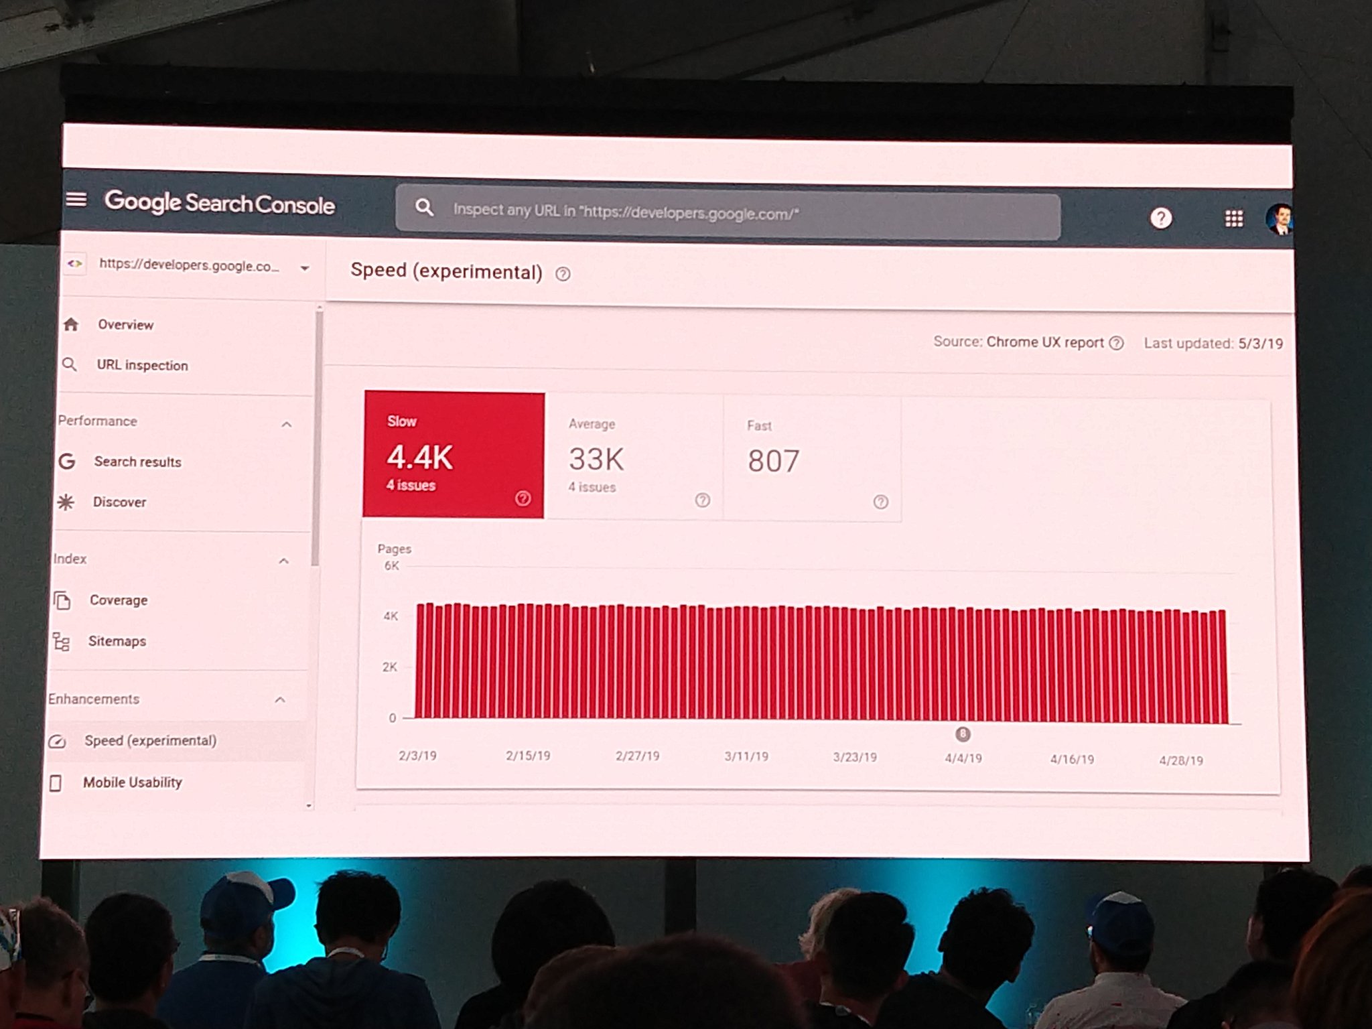The image size is (1372, 1029).
Task: Click help icon in Fast card
Action: pos(881,502)
